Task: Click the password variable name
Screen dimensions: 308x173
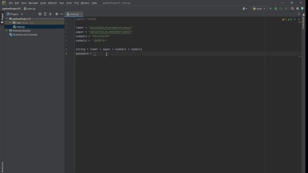Action: pyautogui.click(x=82, y=53)
